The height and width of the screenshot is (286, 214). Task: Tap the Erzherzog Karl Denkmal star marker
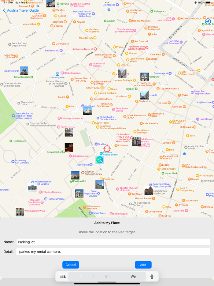tap(13, 161)
